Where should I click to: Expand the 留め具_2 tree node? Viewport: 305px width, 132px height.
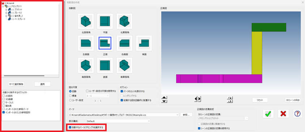pos(6,16)
